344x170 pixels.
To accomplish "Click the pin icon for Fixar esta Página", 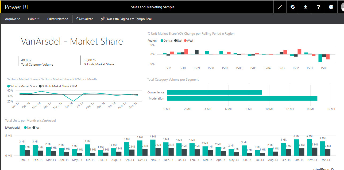I will (x=103, y=19).
